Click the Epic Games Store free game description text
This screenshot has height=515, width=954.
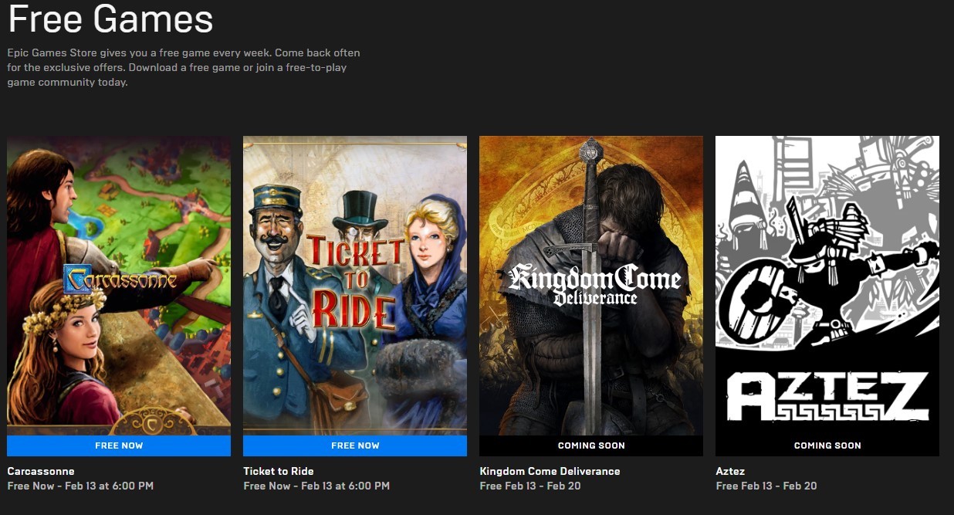click(x=184, y=68)
